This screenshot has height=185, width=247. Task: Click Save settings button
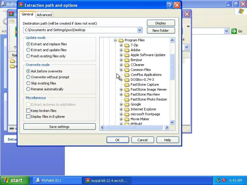pyautogui.click(x=59, y=127)
